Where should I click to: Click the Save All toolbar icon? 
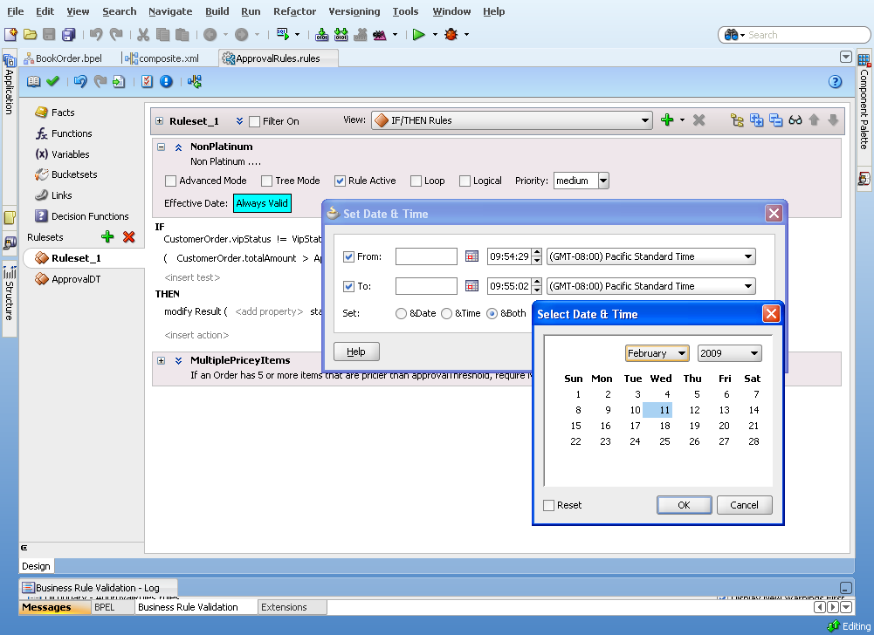pos(69,35)
